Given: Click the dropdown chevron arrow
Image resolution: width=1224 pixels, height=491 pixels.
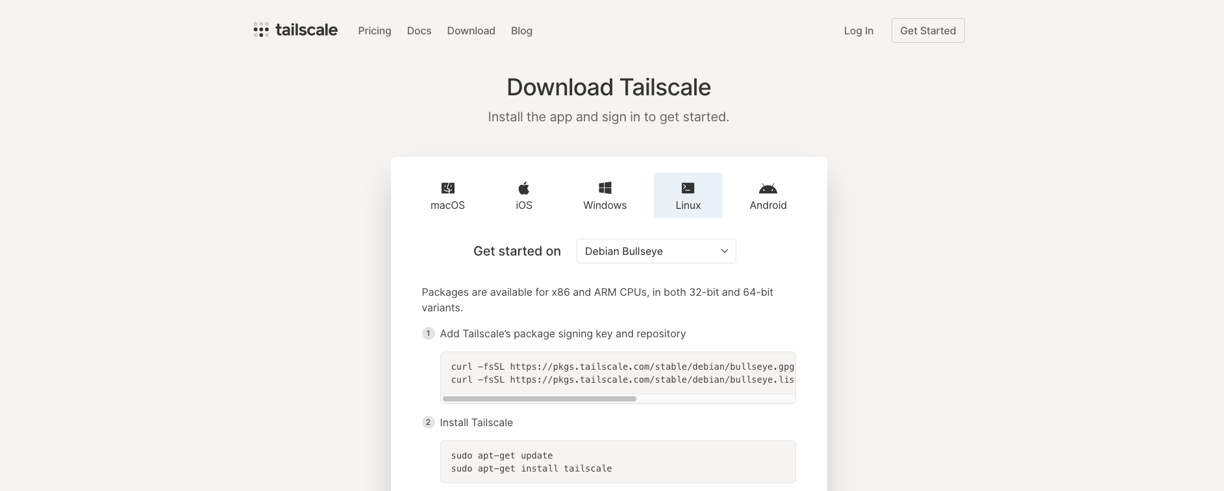Looking at the screenshot, I should [725, 251].
